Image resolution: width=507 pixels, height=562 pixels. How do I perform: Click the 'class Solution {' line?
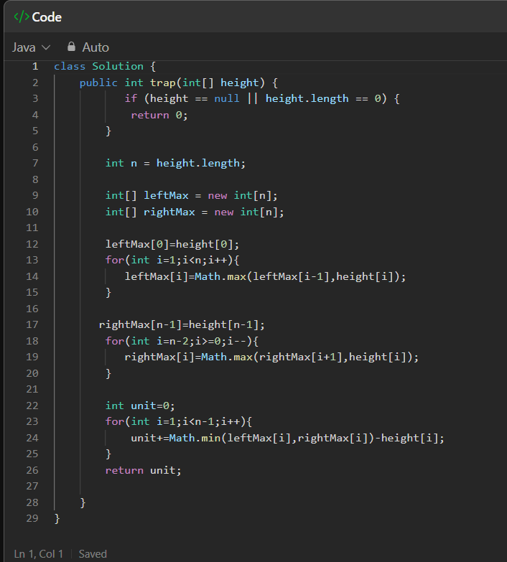click(x=105, y=66)
